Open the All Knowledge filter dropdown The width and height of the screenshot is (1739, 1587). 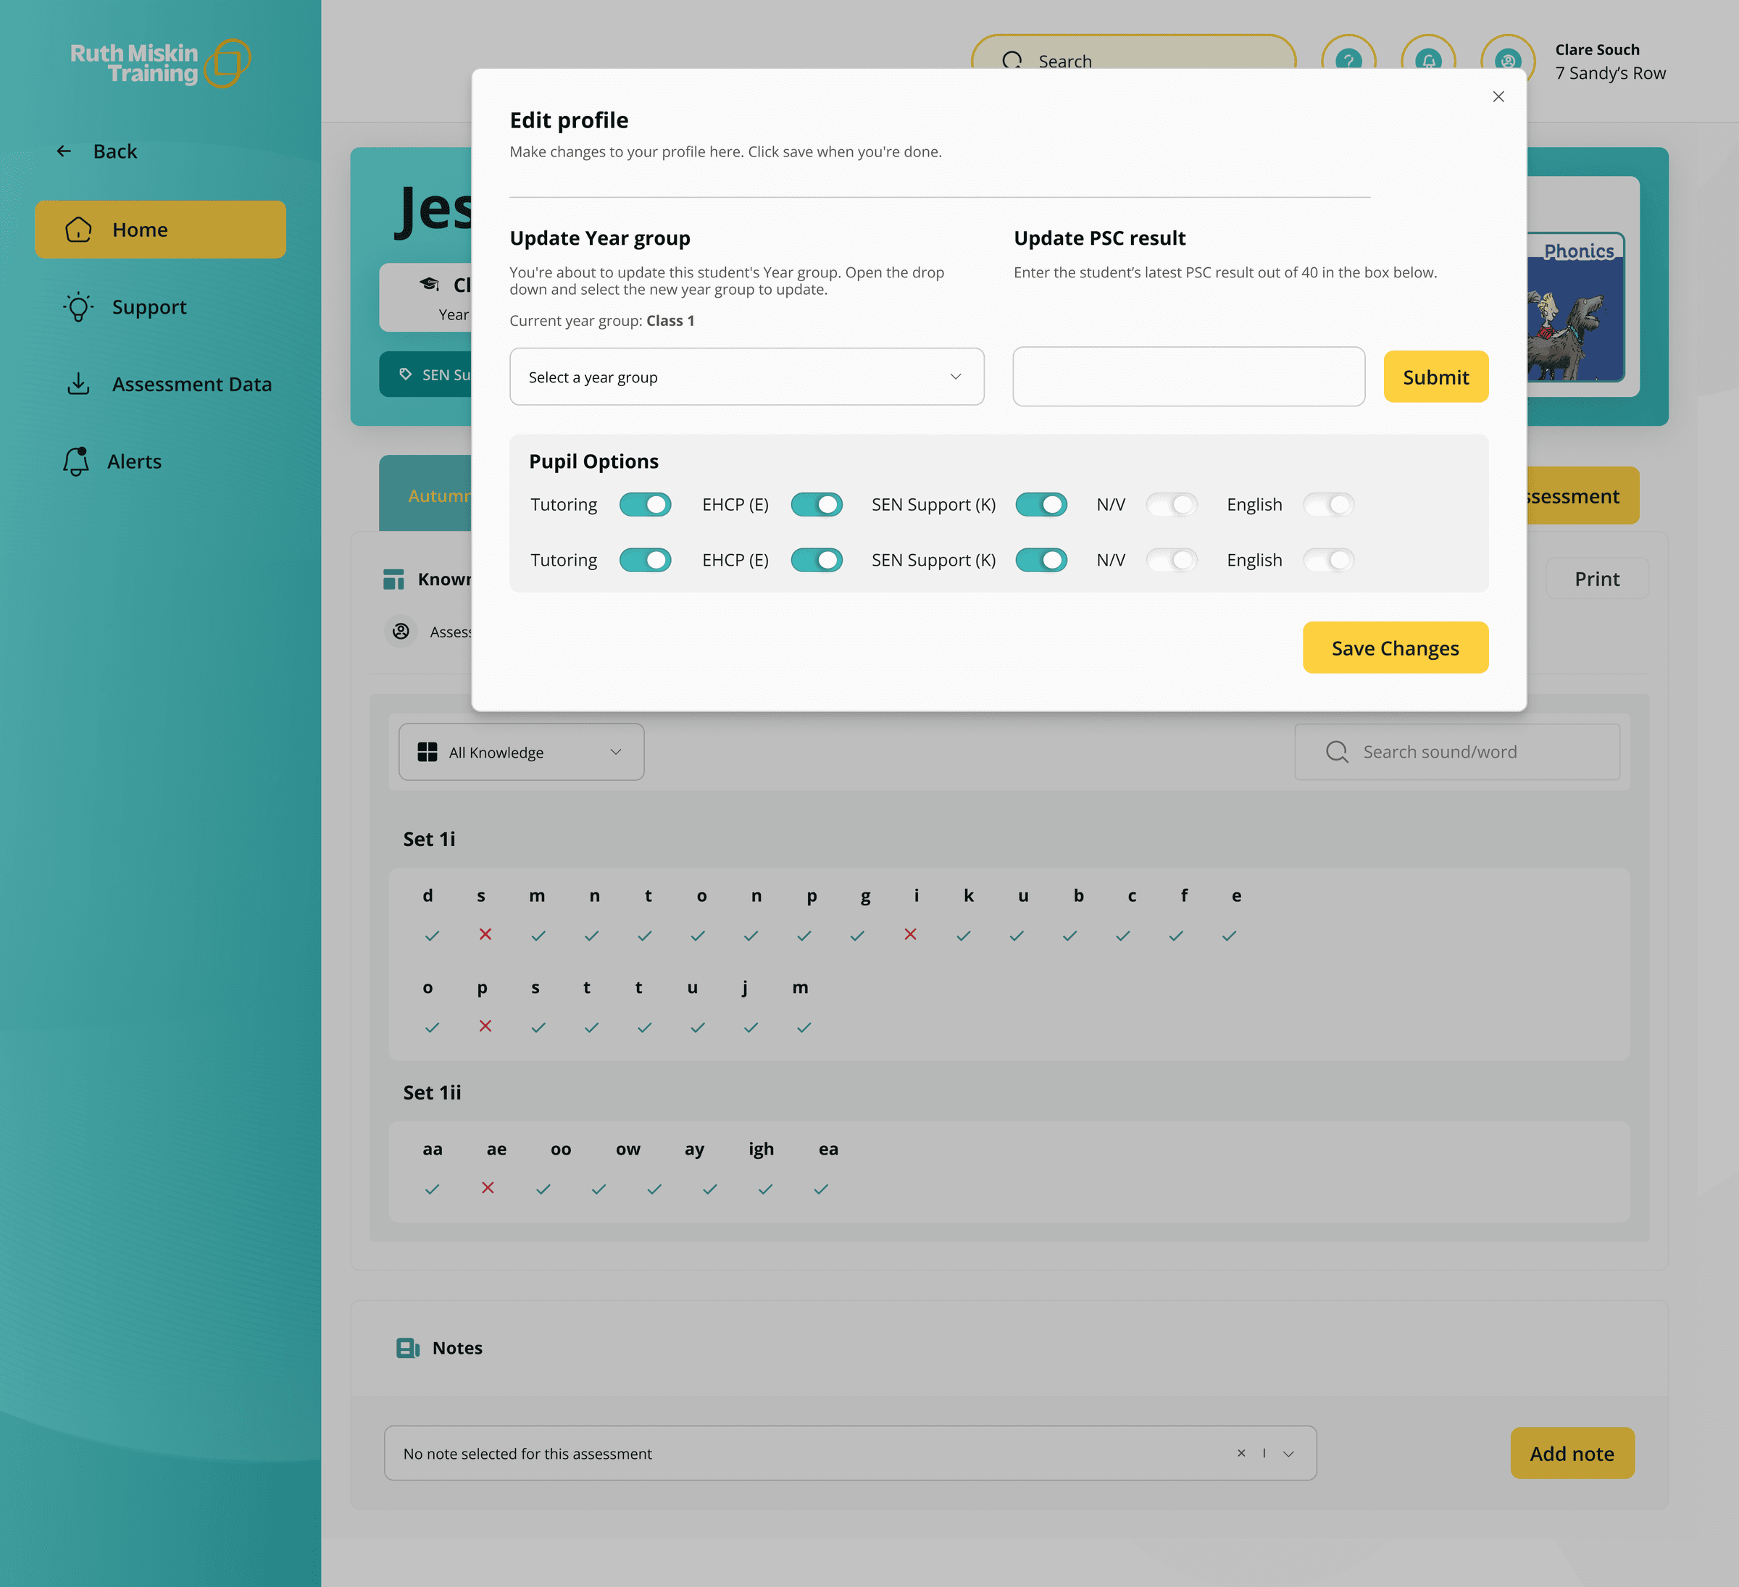click(521, 752)
